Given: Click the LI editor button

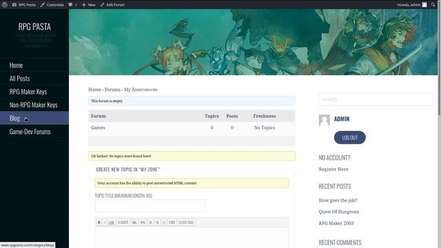Looking at the screenshot, I should click(x=164, y=223).
